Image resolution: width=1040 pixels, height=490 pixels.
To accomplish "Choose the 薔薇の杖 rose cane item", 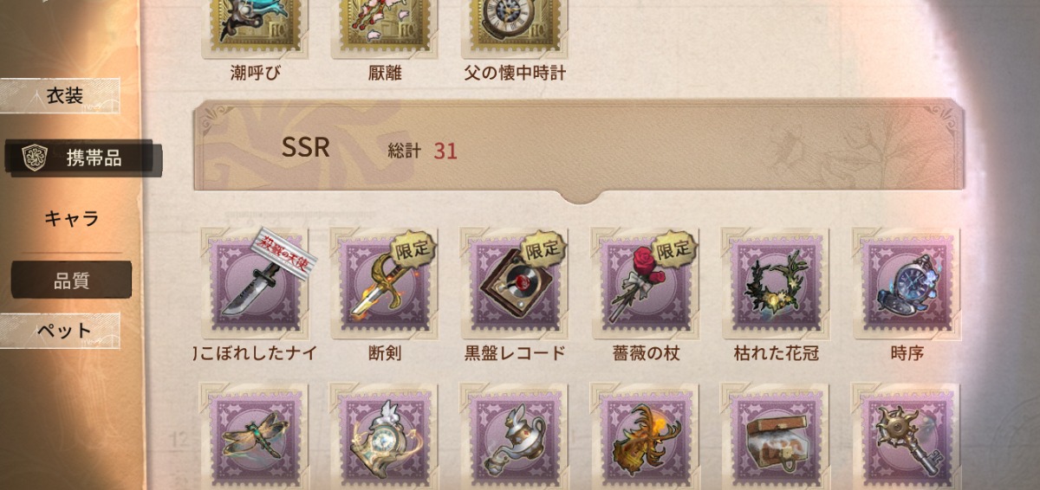I will pyautogui.click(x=644, y=284).
